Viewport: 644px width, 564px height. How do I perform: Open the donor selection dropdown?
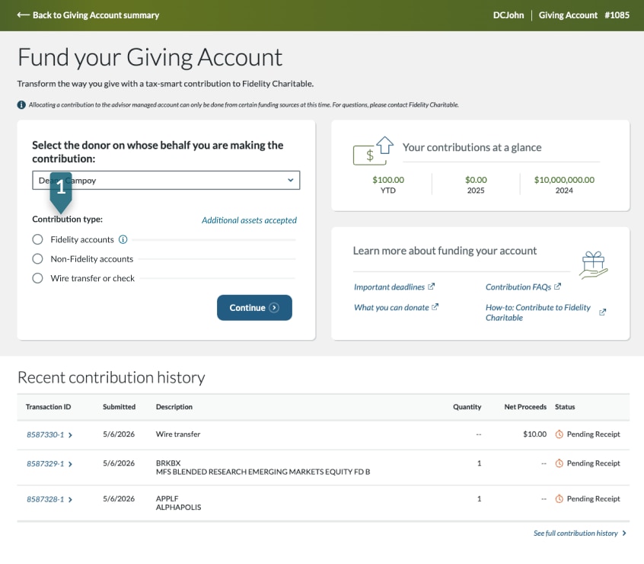(166, 181)
